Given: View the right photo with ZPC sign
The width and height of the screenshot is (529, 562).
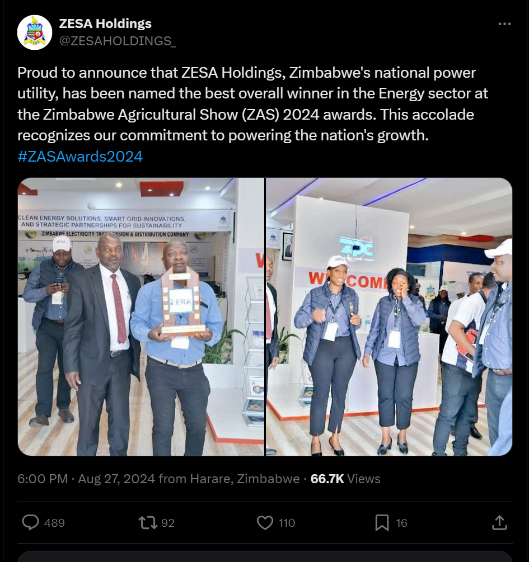Looking at the screenshot, I should point(389,317).
